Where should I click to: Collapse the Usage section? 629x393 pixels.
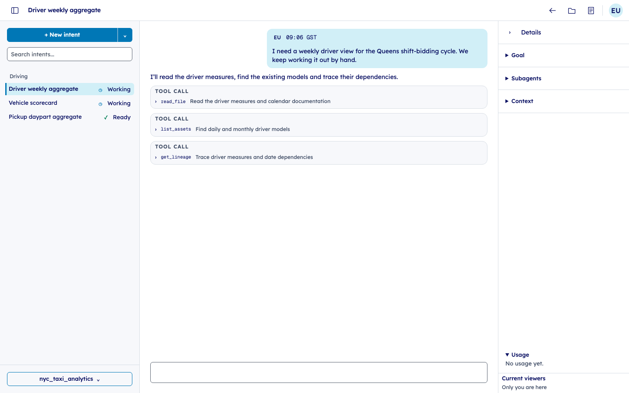(x=517, y=355)
